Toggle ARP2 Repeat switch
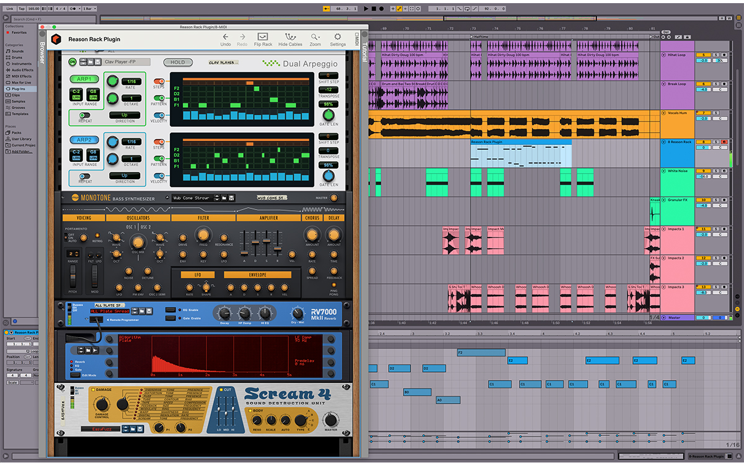Viewport: 744px width, 465px height. click(85, 176)
